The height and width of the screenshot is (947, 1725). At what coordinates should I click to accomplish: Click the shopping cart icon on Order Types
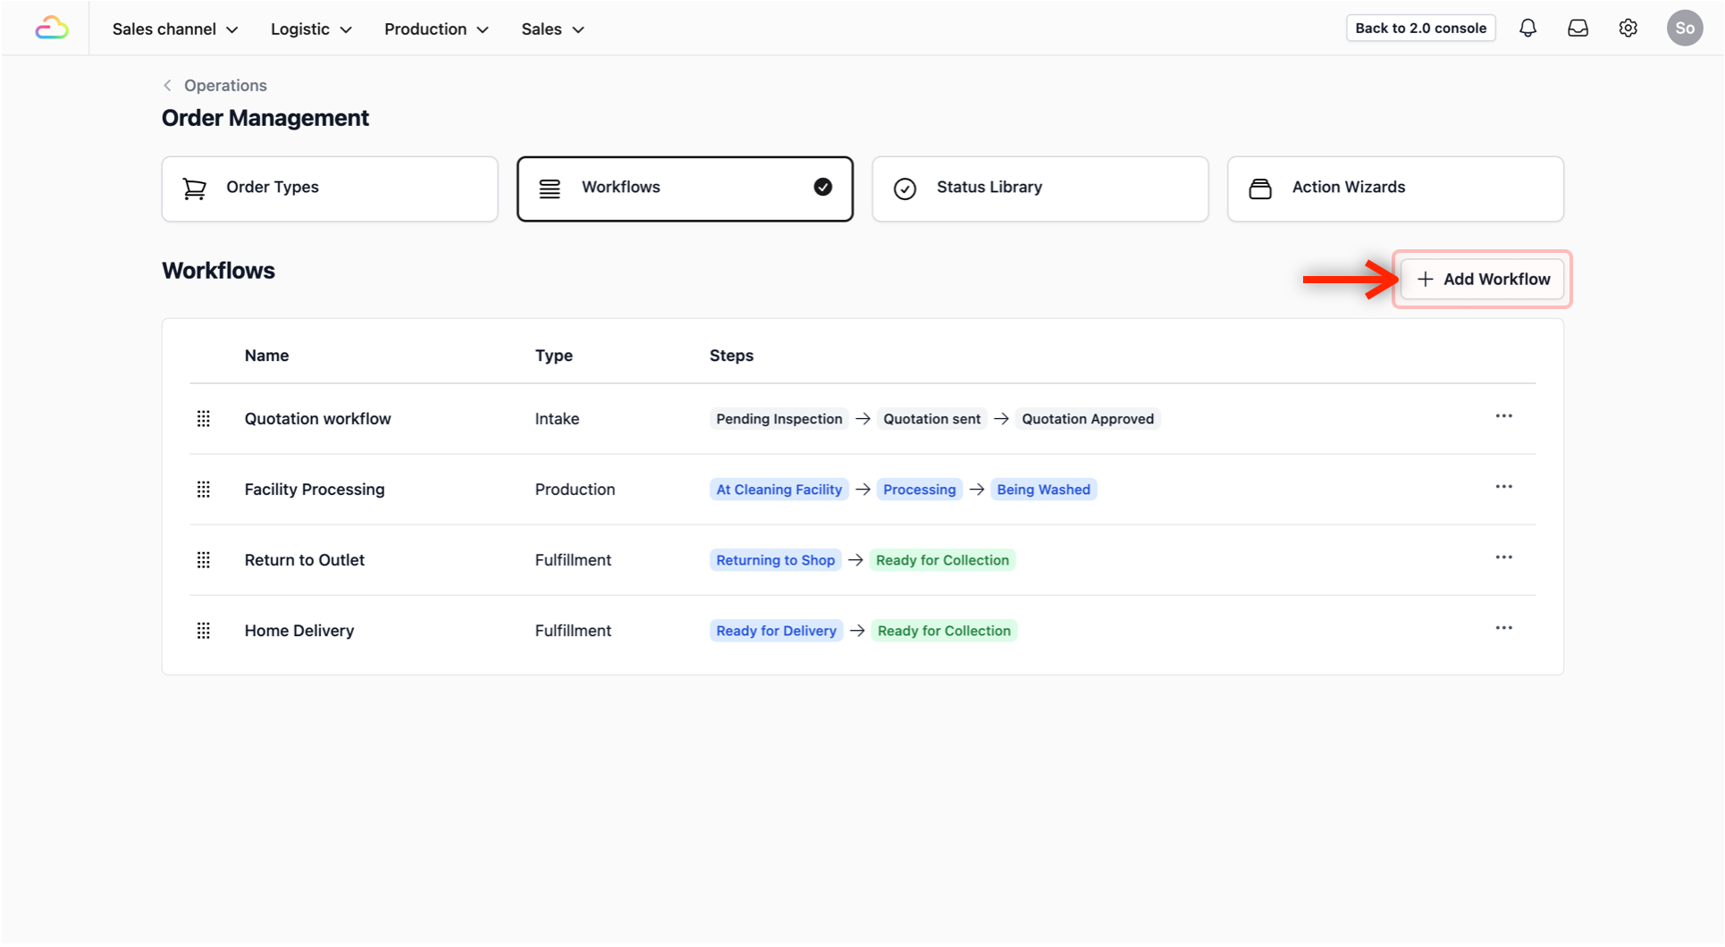(194, 189)
